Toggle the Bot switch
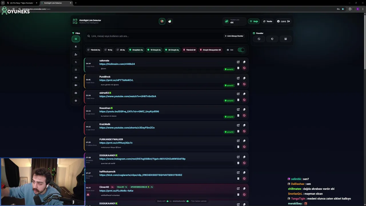 [241, 50]
